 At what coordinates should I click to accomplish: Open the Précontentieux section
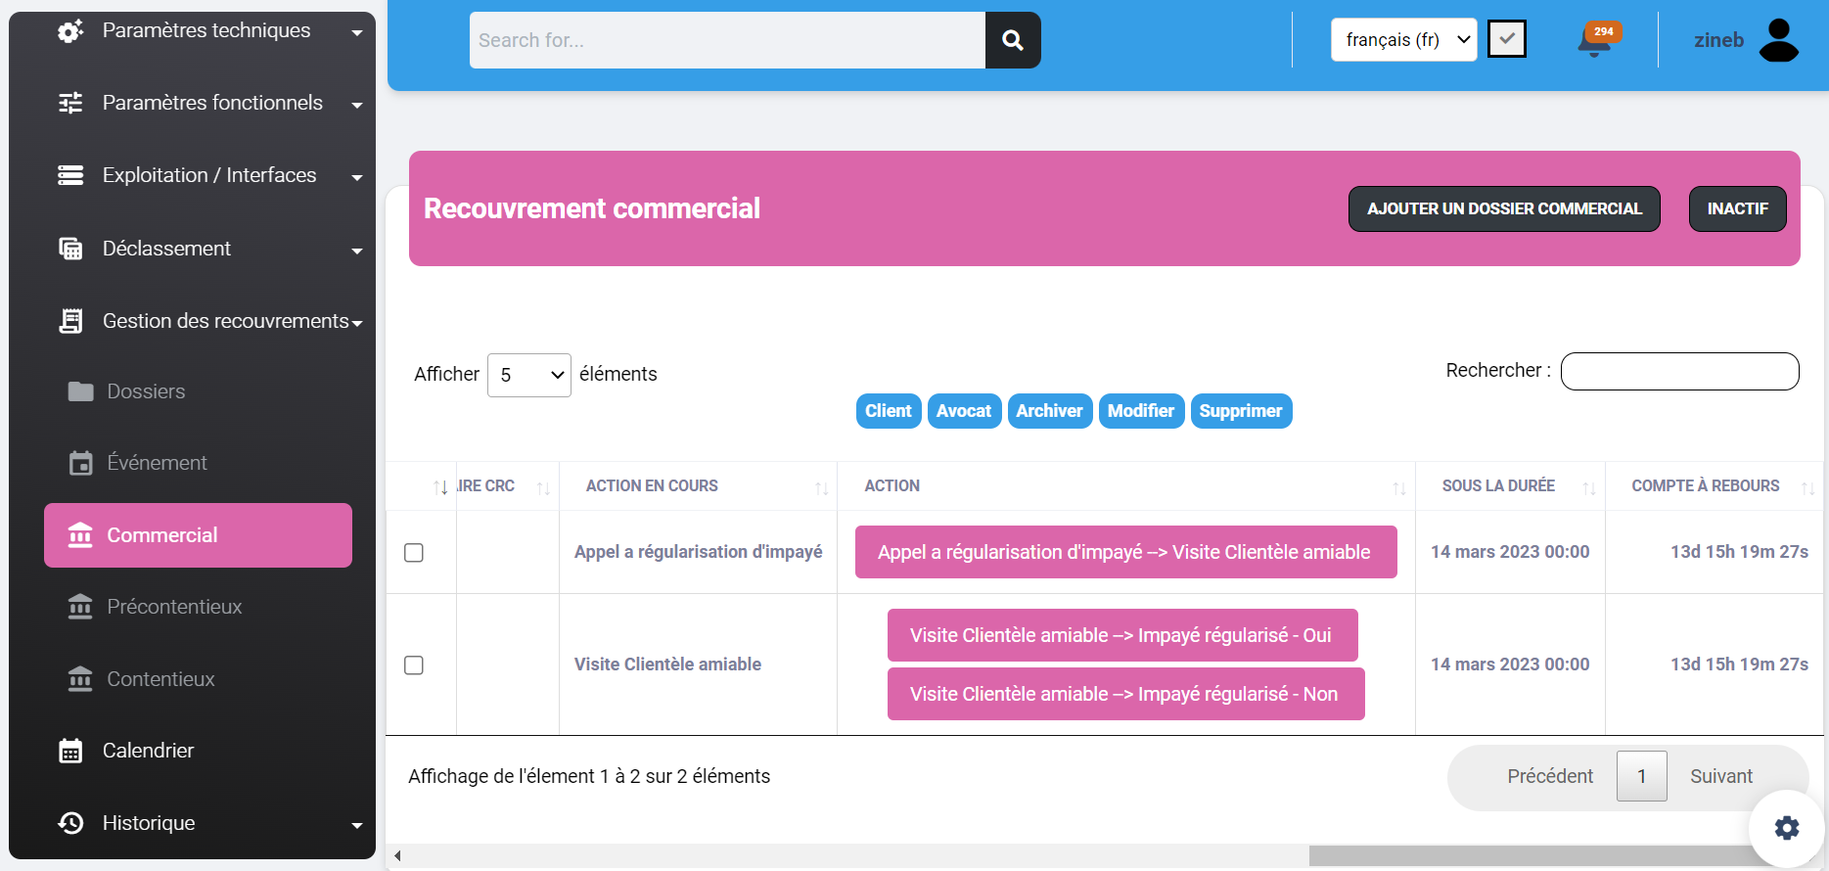[x=173, y=607]
